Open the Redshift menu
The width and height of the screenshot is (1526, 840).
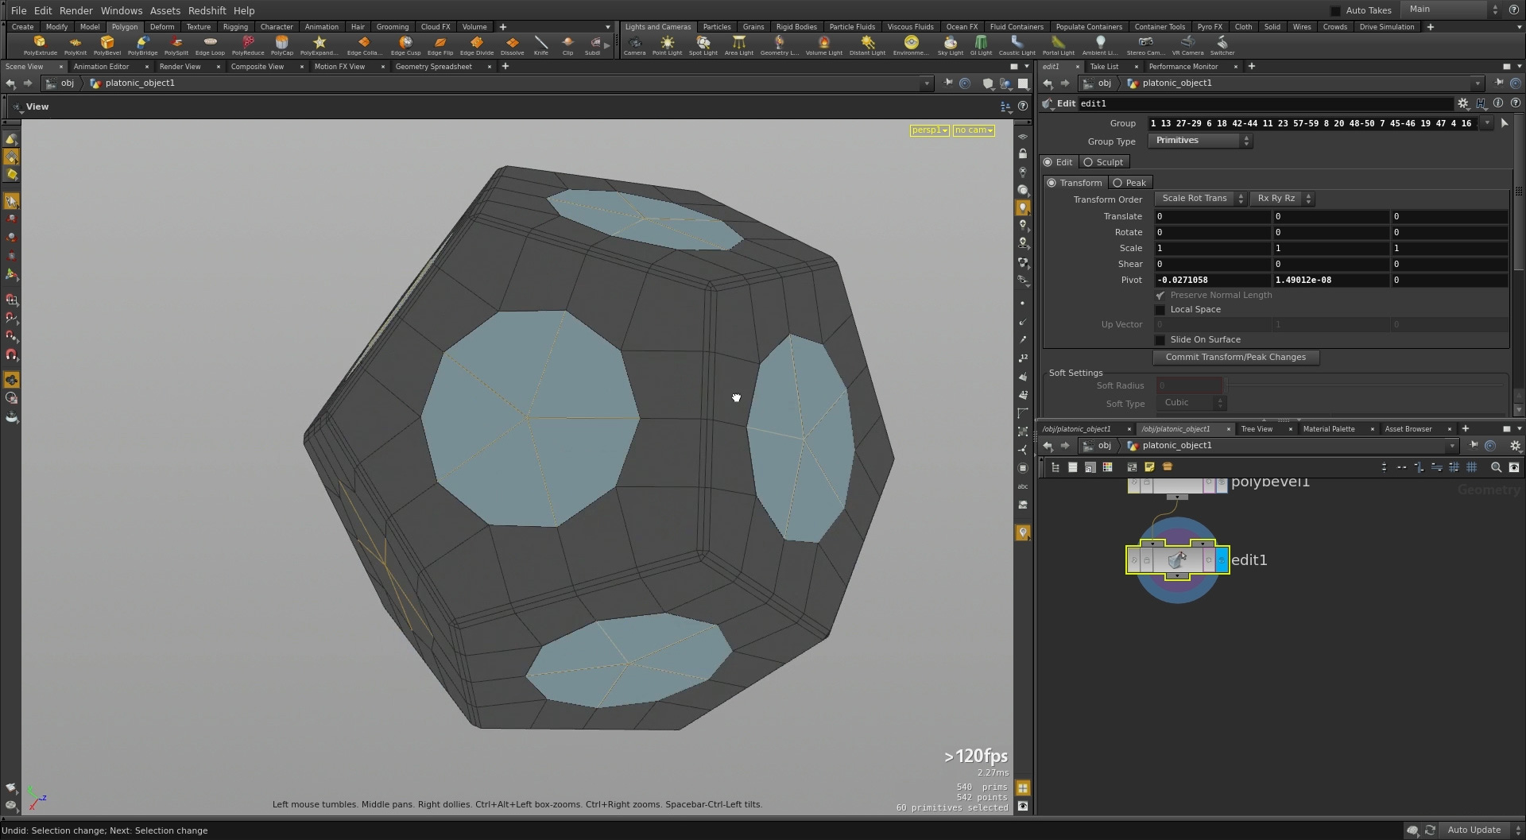(x=207, y=10)
